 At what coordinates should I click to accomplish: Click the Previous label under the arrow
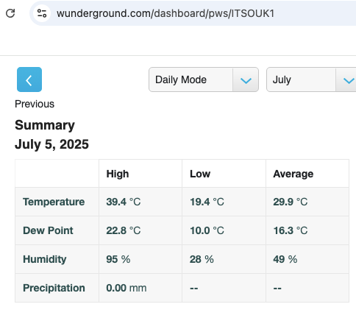point(35,104)
